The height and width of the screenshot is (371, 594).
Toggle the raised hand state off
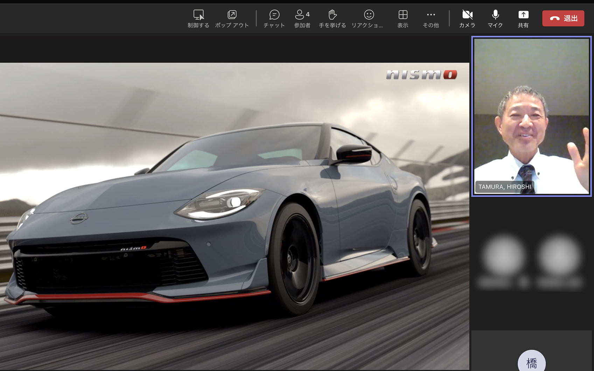pos(332,18)
